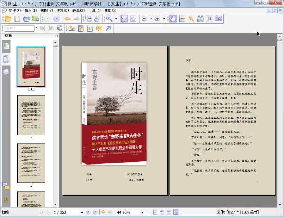
Task: Select the yellow comment bubble tool
Action: 99,28
